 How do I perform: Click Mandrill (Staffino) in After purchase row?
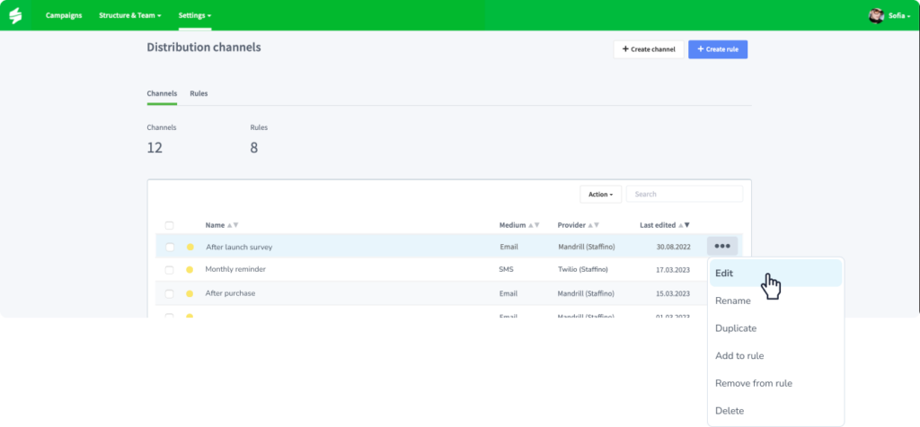click(x=586, y=293)
